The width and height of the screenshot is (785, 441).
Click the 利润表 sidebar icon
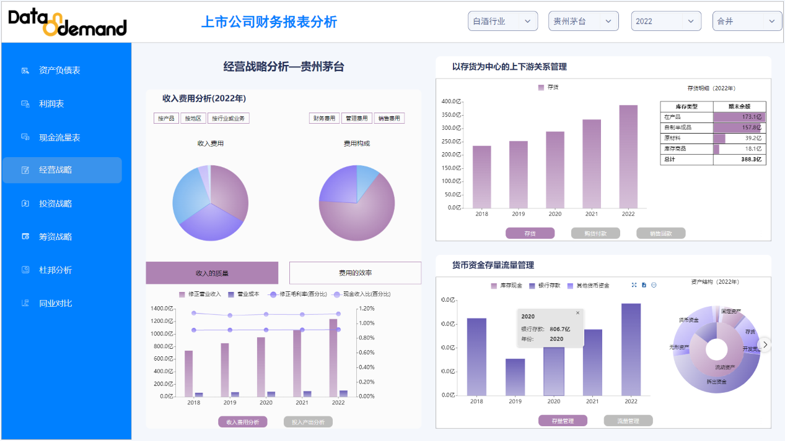[x=25, y=104]
